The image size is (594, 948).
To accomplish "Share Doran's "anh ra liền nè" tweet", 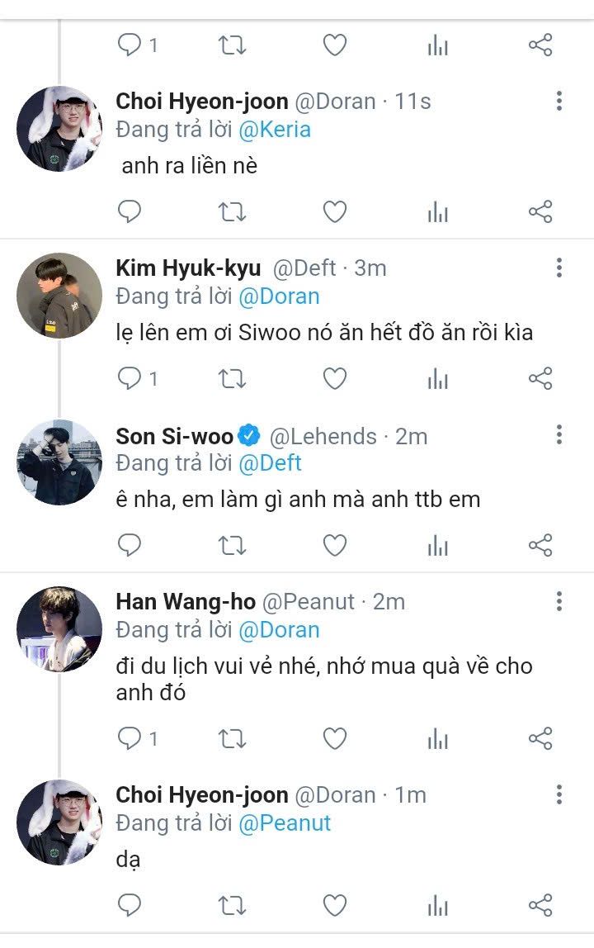I will click(x=540, y=212).
